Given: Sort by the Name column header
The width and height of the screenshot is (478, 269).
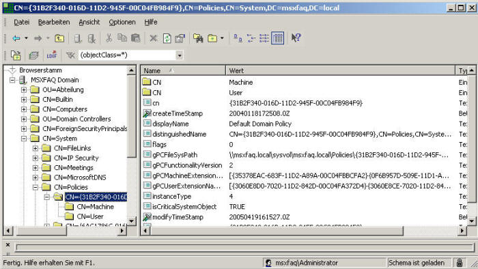Looking at the screenshot, I should tap(183, 71).
